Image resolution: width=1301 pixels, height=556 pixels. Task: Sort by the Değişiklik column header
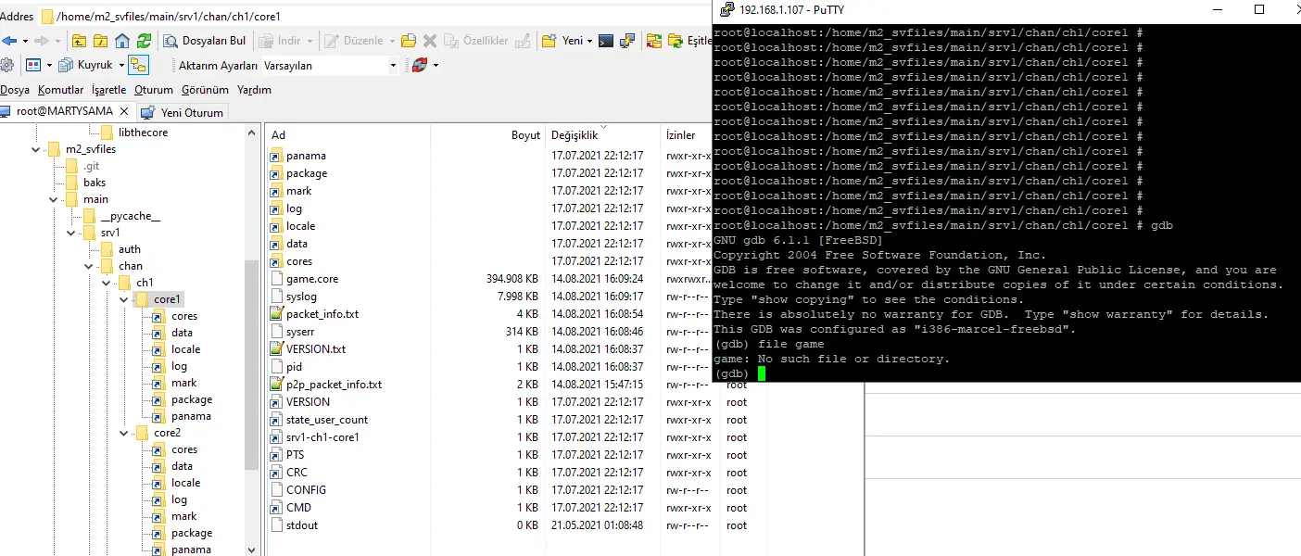[x=602, y=135]
